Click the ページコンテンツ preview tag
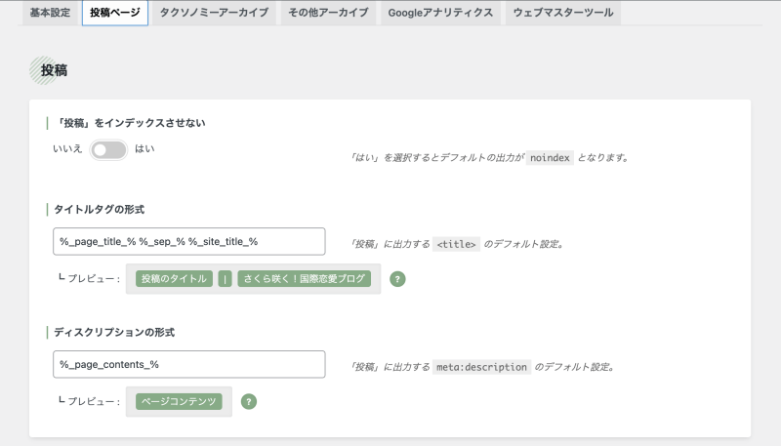Viewport: 781px width, 446px height. [179, 402]
